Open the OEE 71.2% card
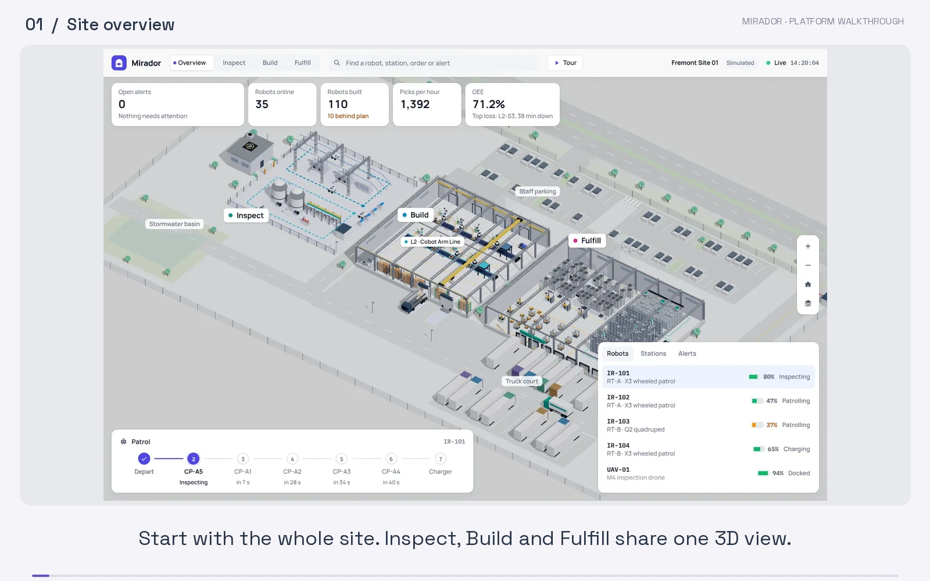 [x=513, y=105]
